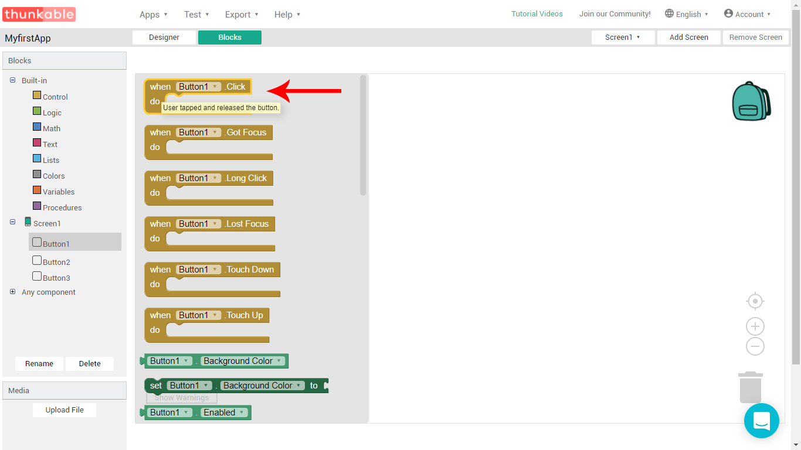801x450 pixels.
Task: Expand the Any component section
Action: (13, 292)
